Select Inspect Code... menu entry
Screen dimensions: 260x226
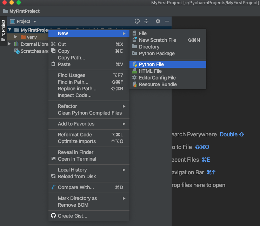[x=89, y=95]
